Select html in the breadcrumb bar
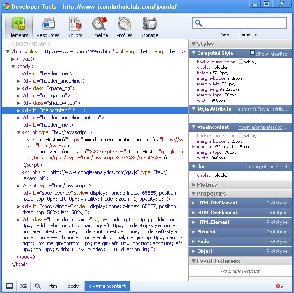The height and width of the screenshot is (293, 294). click(53, 286)
